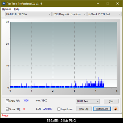The width and height of the screenshot is (123, 123).
Task: Click the Ready status bar text
Action: (5, 115)
